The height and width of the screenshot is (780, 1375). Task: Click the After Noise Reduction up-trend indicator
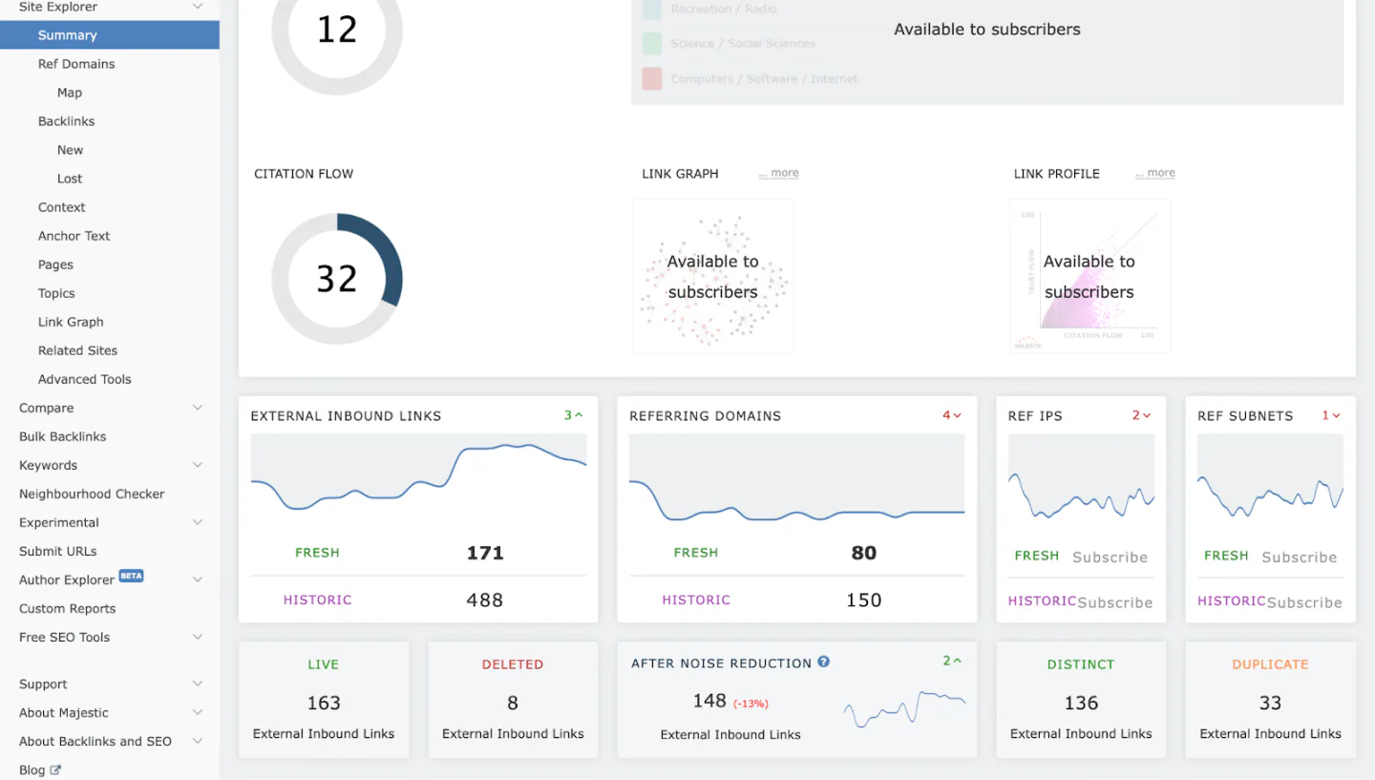pos(952,661)
